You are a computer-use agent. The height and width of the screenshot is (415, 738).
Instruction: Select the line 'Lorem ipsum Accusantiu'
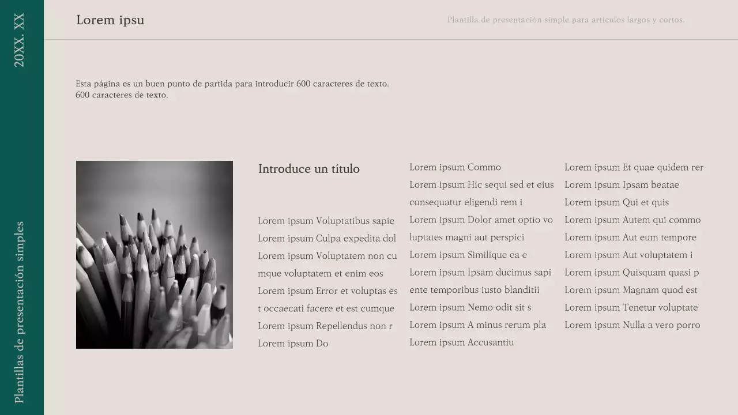point(461,342)
